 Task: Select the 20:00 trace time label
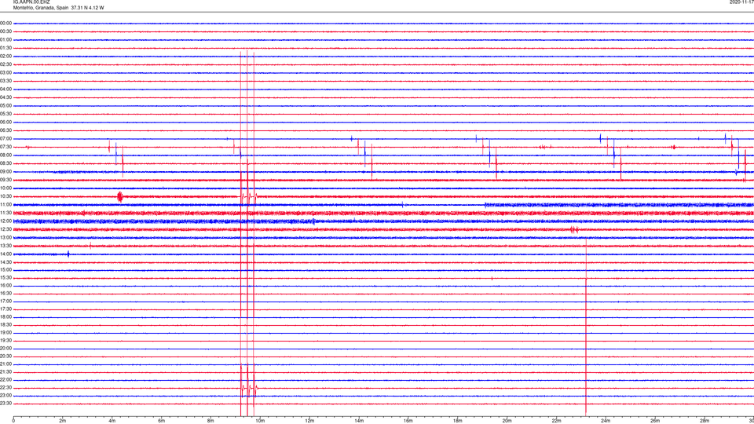click(x=5, y=349)
